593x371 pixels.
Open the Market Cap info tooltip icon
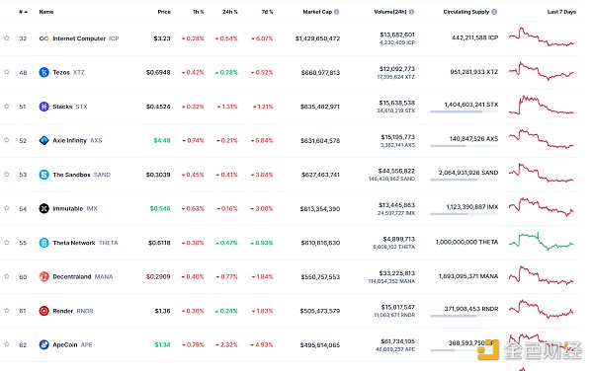click(x=337, y=12)
